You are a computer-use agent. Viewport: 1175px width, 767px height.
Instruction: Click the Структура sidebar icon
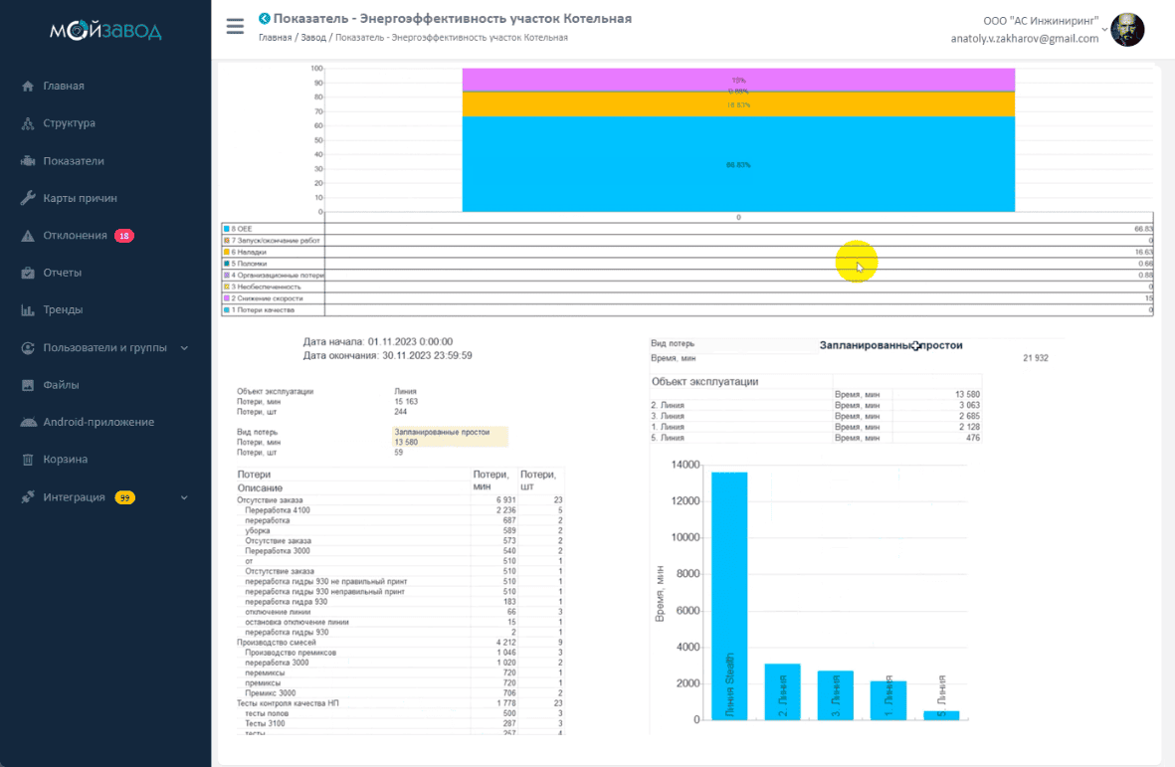click(x=28, y=123)
